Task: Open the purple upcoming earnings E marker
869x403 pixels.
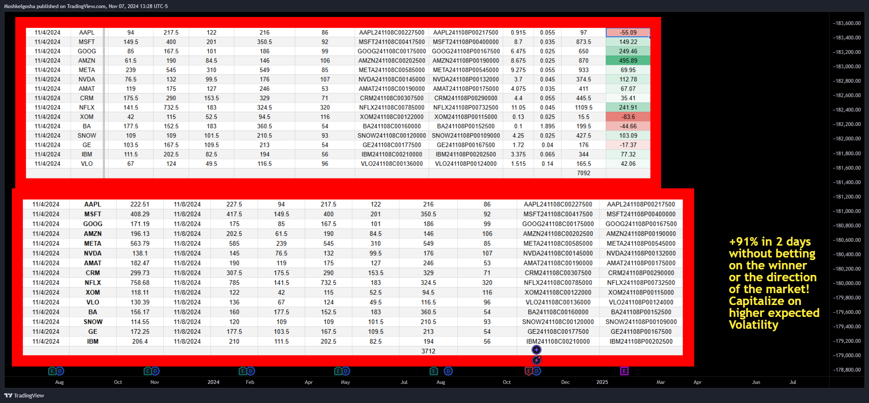Action: click(x=624, y=371)
